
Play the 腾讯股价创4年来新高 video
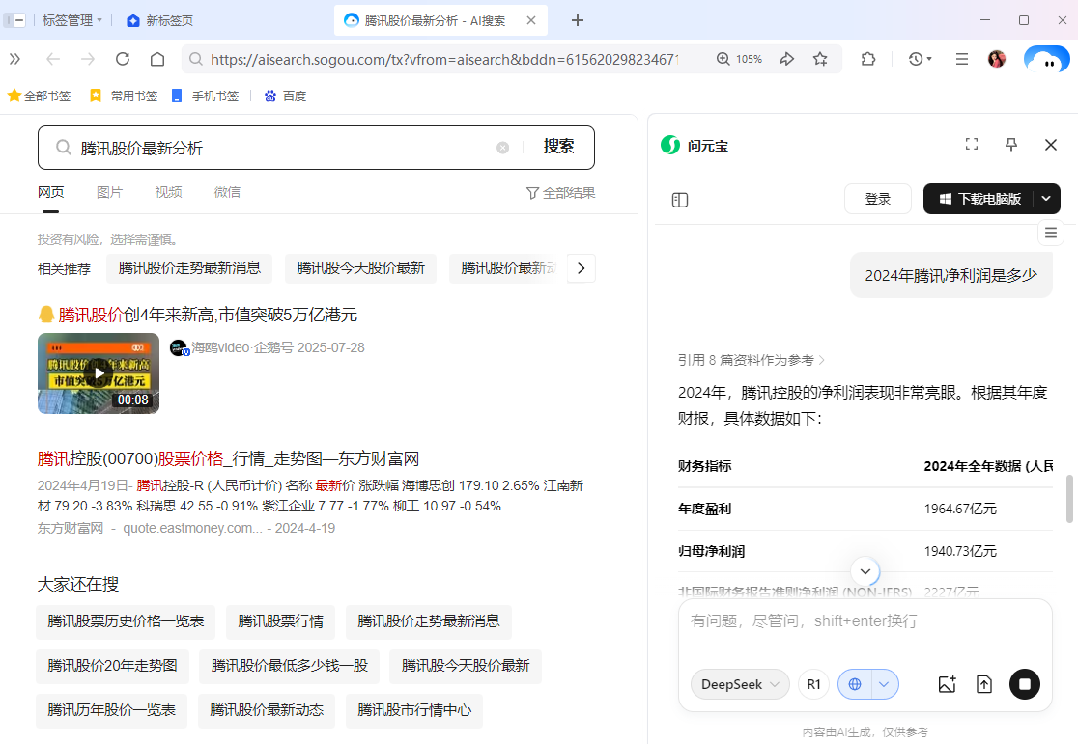[x=98, y=372]
